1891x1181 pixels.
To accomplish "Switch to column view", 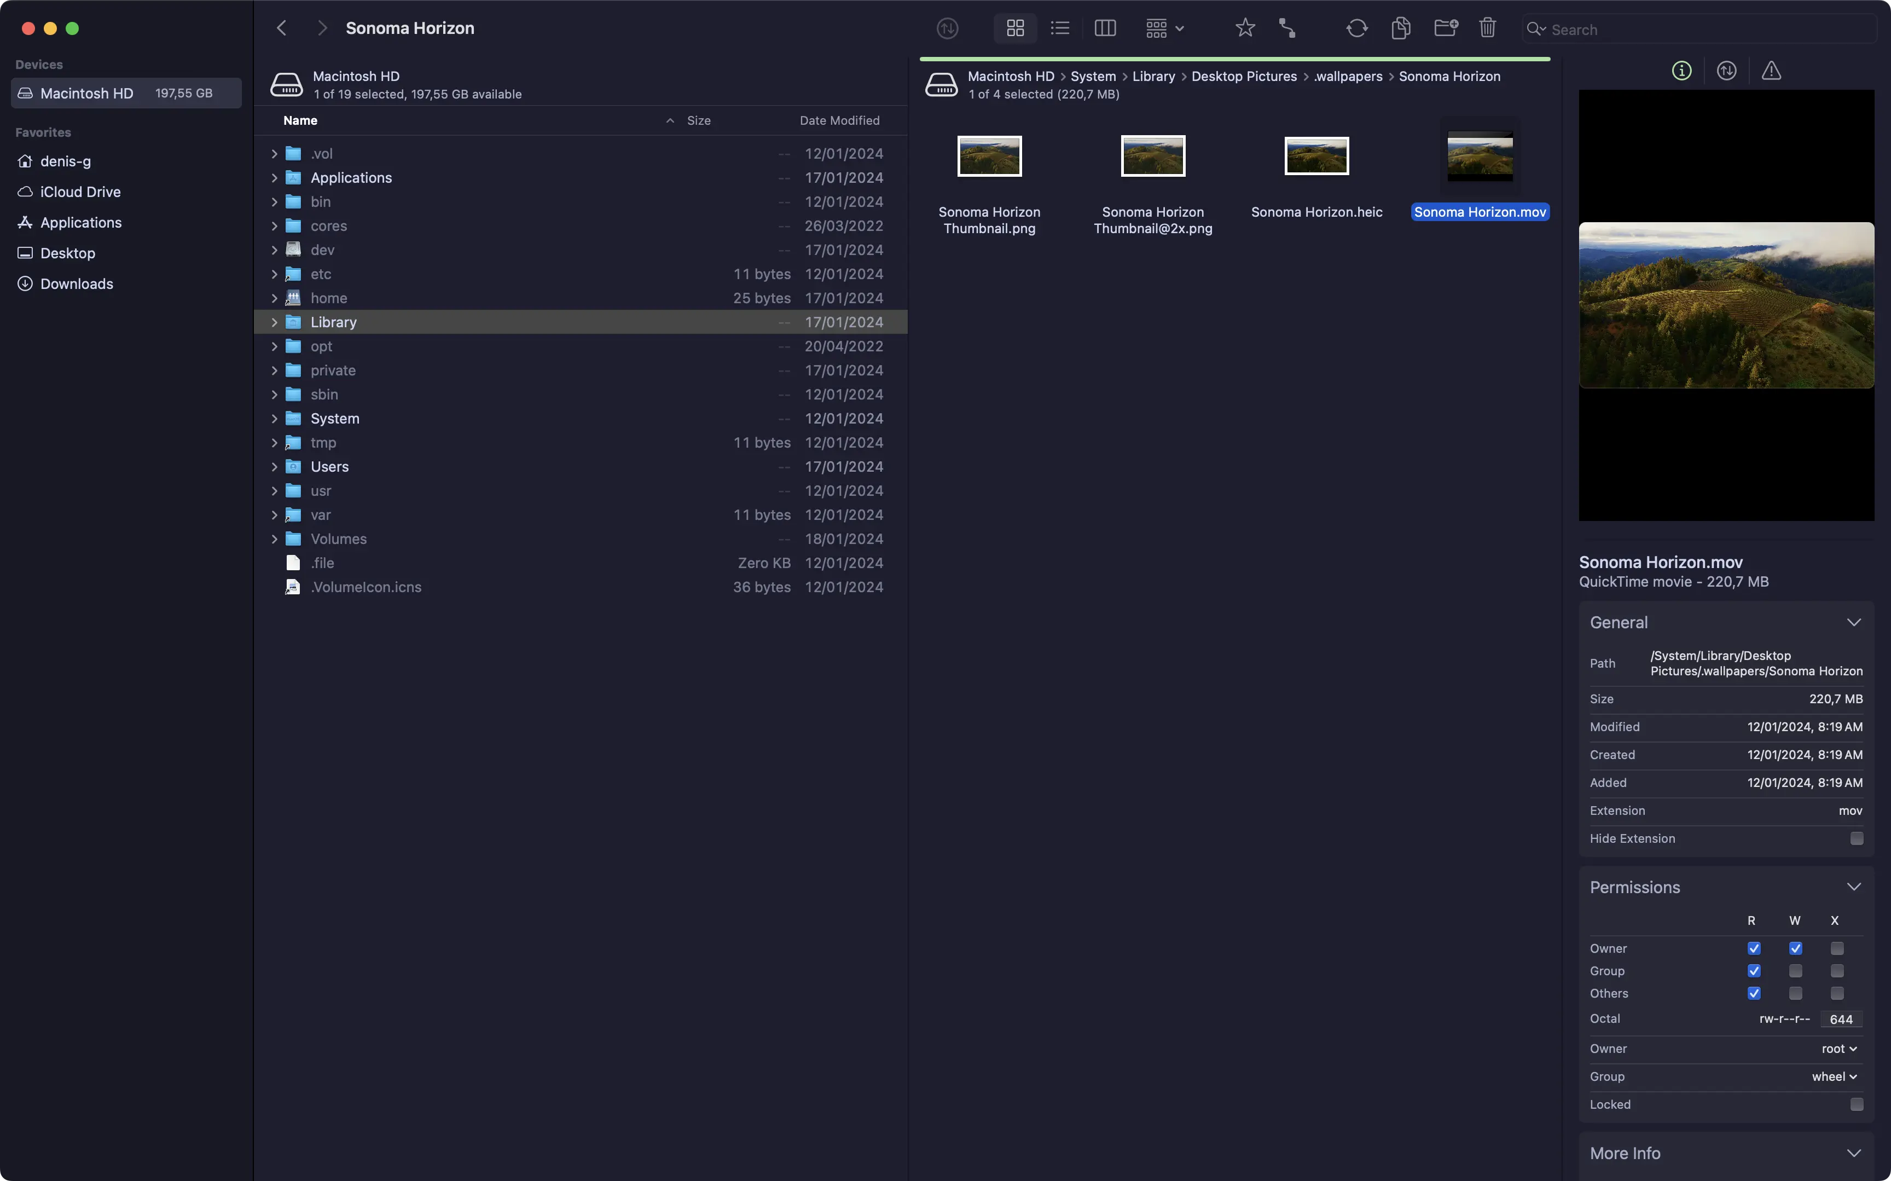I will point(1105,29).
